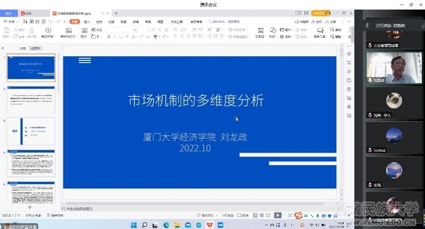
Task: Open the Find (查找) tool
Action: (336, 30)
